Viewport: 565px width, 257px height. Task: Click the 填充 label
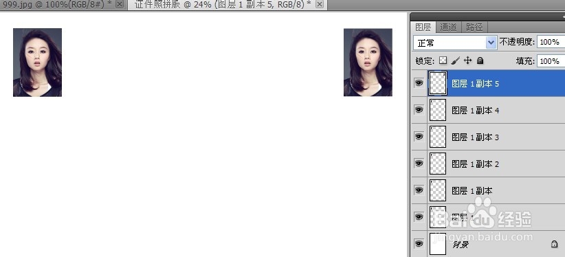525,61
